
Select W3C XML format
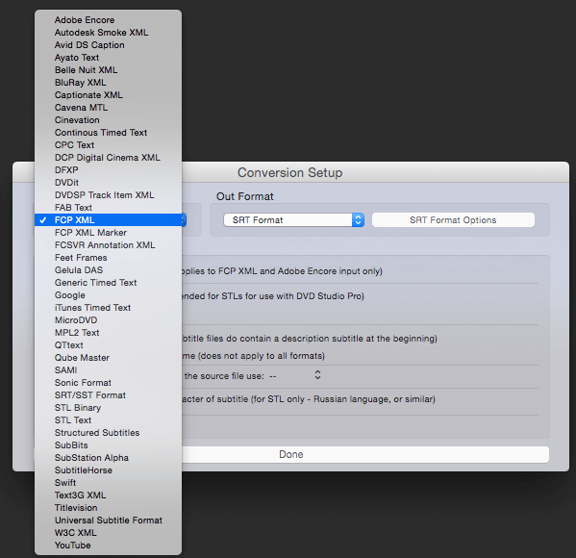click(108, 532)
